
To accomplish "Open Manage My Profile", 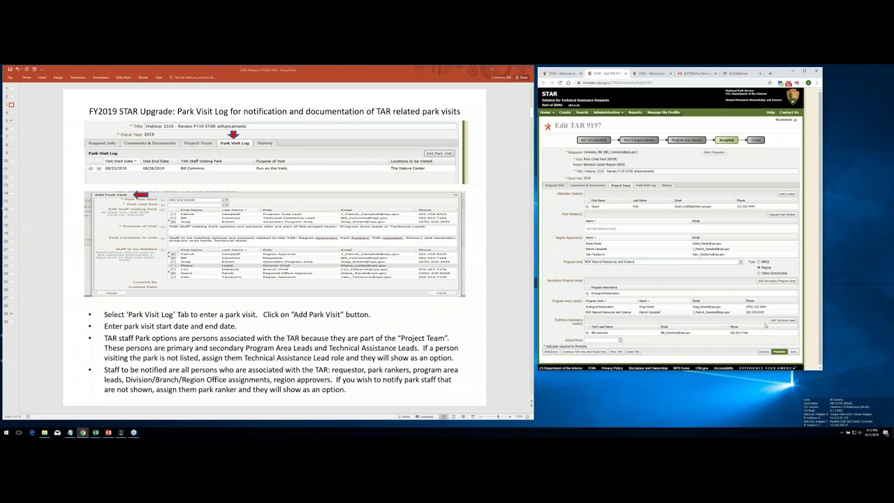I will 664,112.
